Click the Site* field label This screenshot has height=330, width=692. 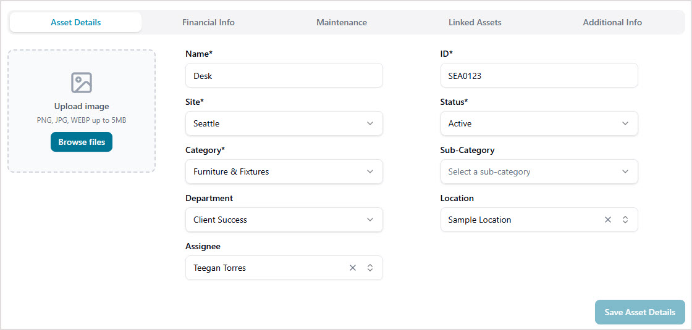coord(195,102)
